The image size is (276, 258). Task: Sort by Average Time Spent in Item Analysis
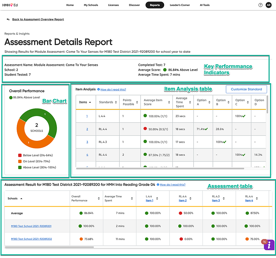click(x=190, y=102)
